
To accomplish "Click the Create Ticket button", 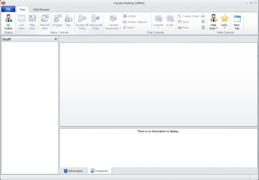I will point(188,16).
